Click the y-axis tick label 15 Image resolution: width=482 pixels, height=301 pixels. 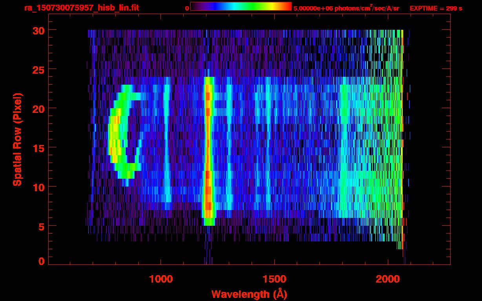pos(38,148)
